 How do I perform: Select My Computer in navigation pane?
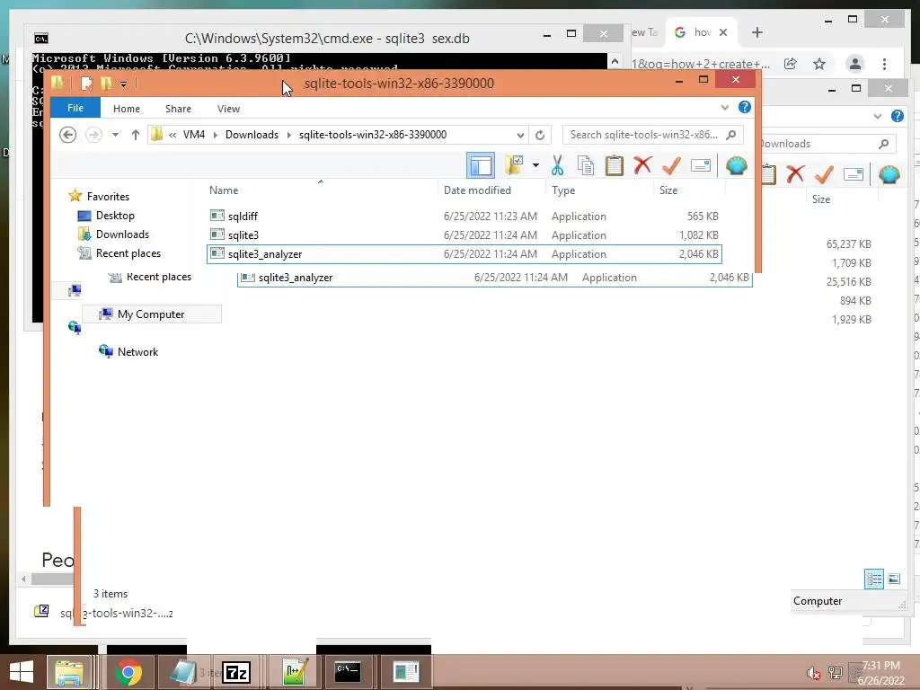(x=151, y=314)
